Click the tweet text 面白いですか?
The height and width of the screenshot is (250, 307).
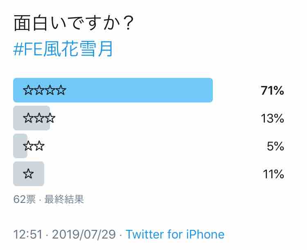click(74, 23)
